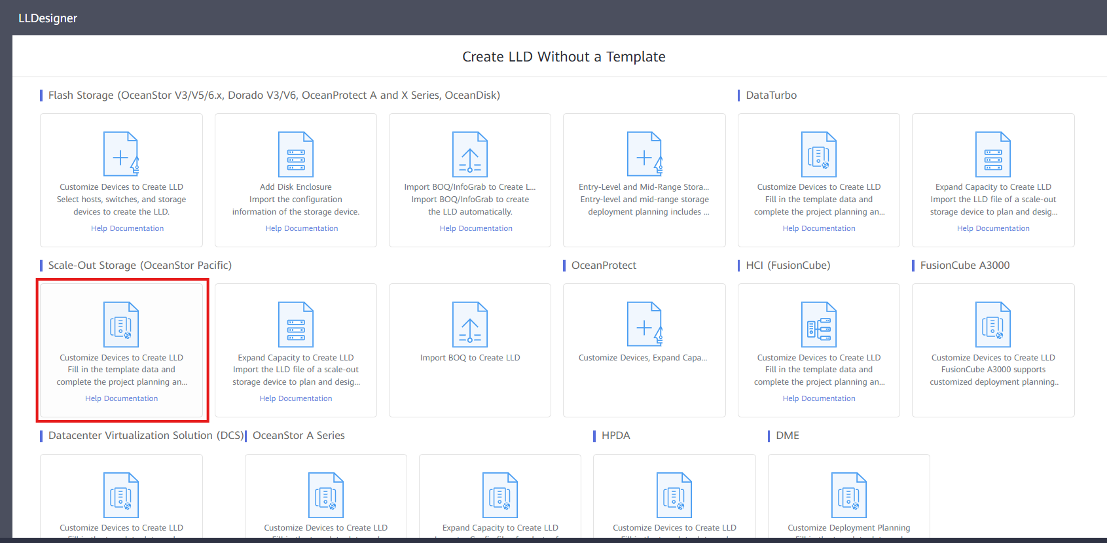
Task: Click the OceanStor A Series Customize Devices icon
Action: (326, 495)
